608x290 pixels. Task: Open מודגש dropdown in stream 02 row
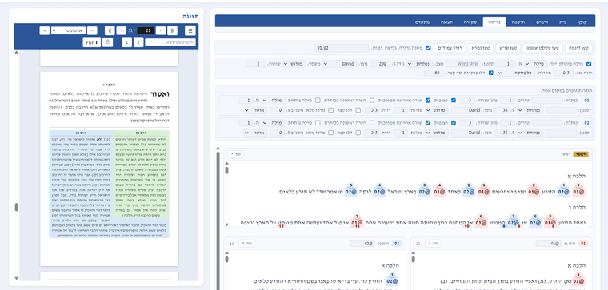pyautogui.click(x=436, y=133)
